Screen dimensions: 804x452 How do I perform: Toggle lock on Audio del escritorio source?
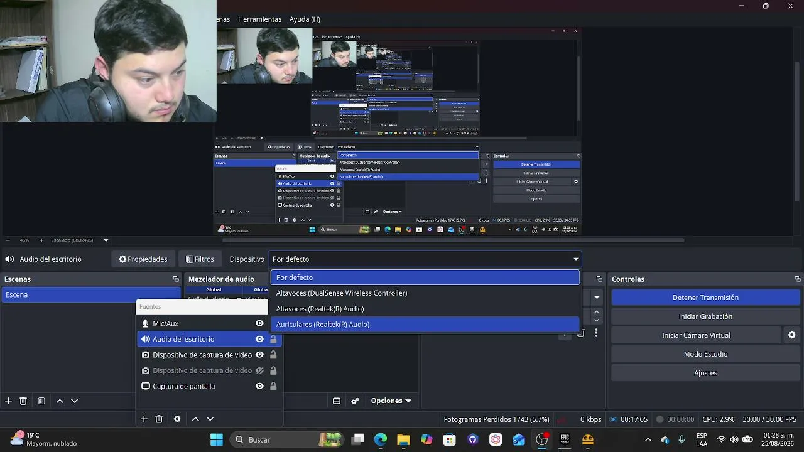tap(273, 339)
